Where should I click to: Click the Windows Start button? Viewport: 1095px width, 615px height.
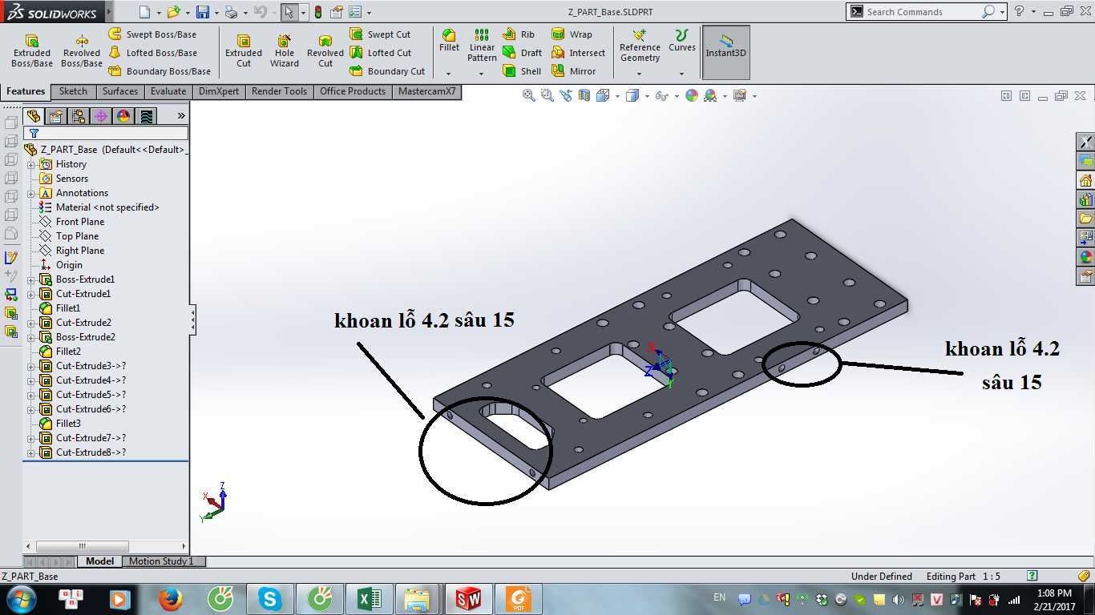pos(22,599)
